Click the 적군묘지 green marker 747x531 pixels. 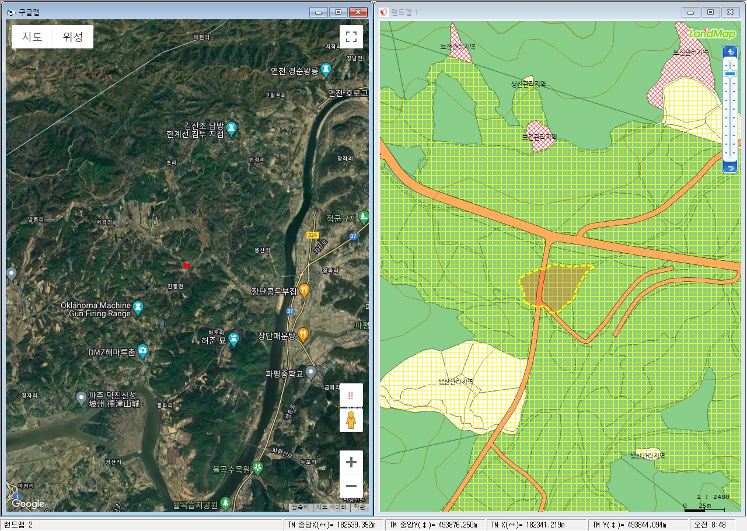[x=364, y=217]
